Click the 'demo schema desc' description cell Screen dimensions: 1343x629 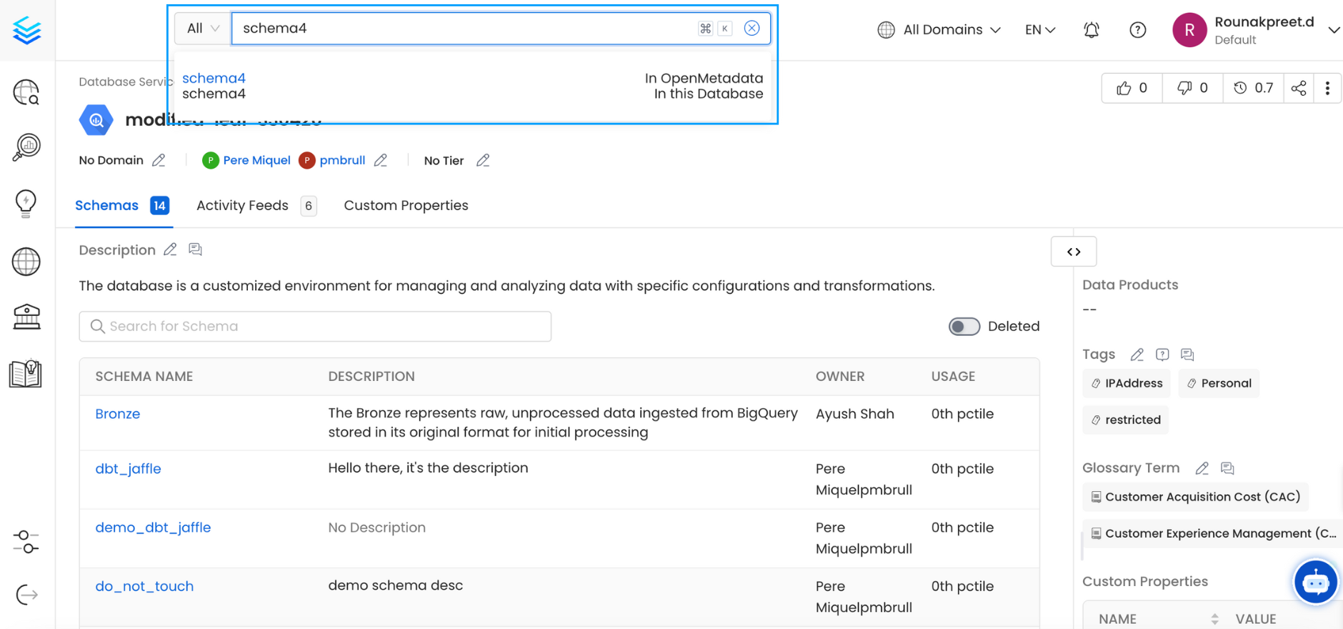tap(395, 585)
